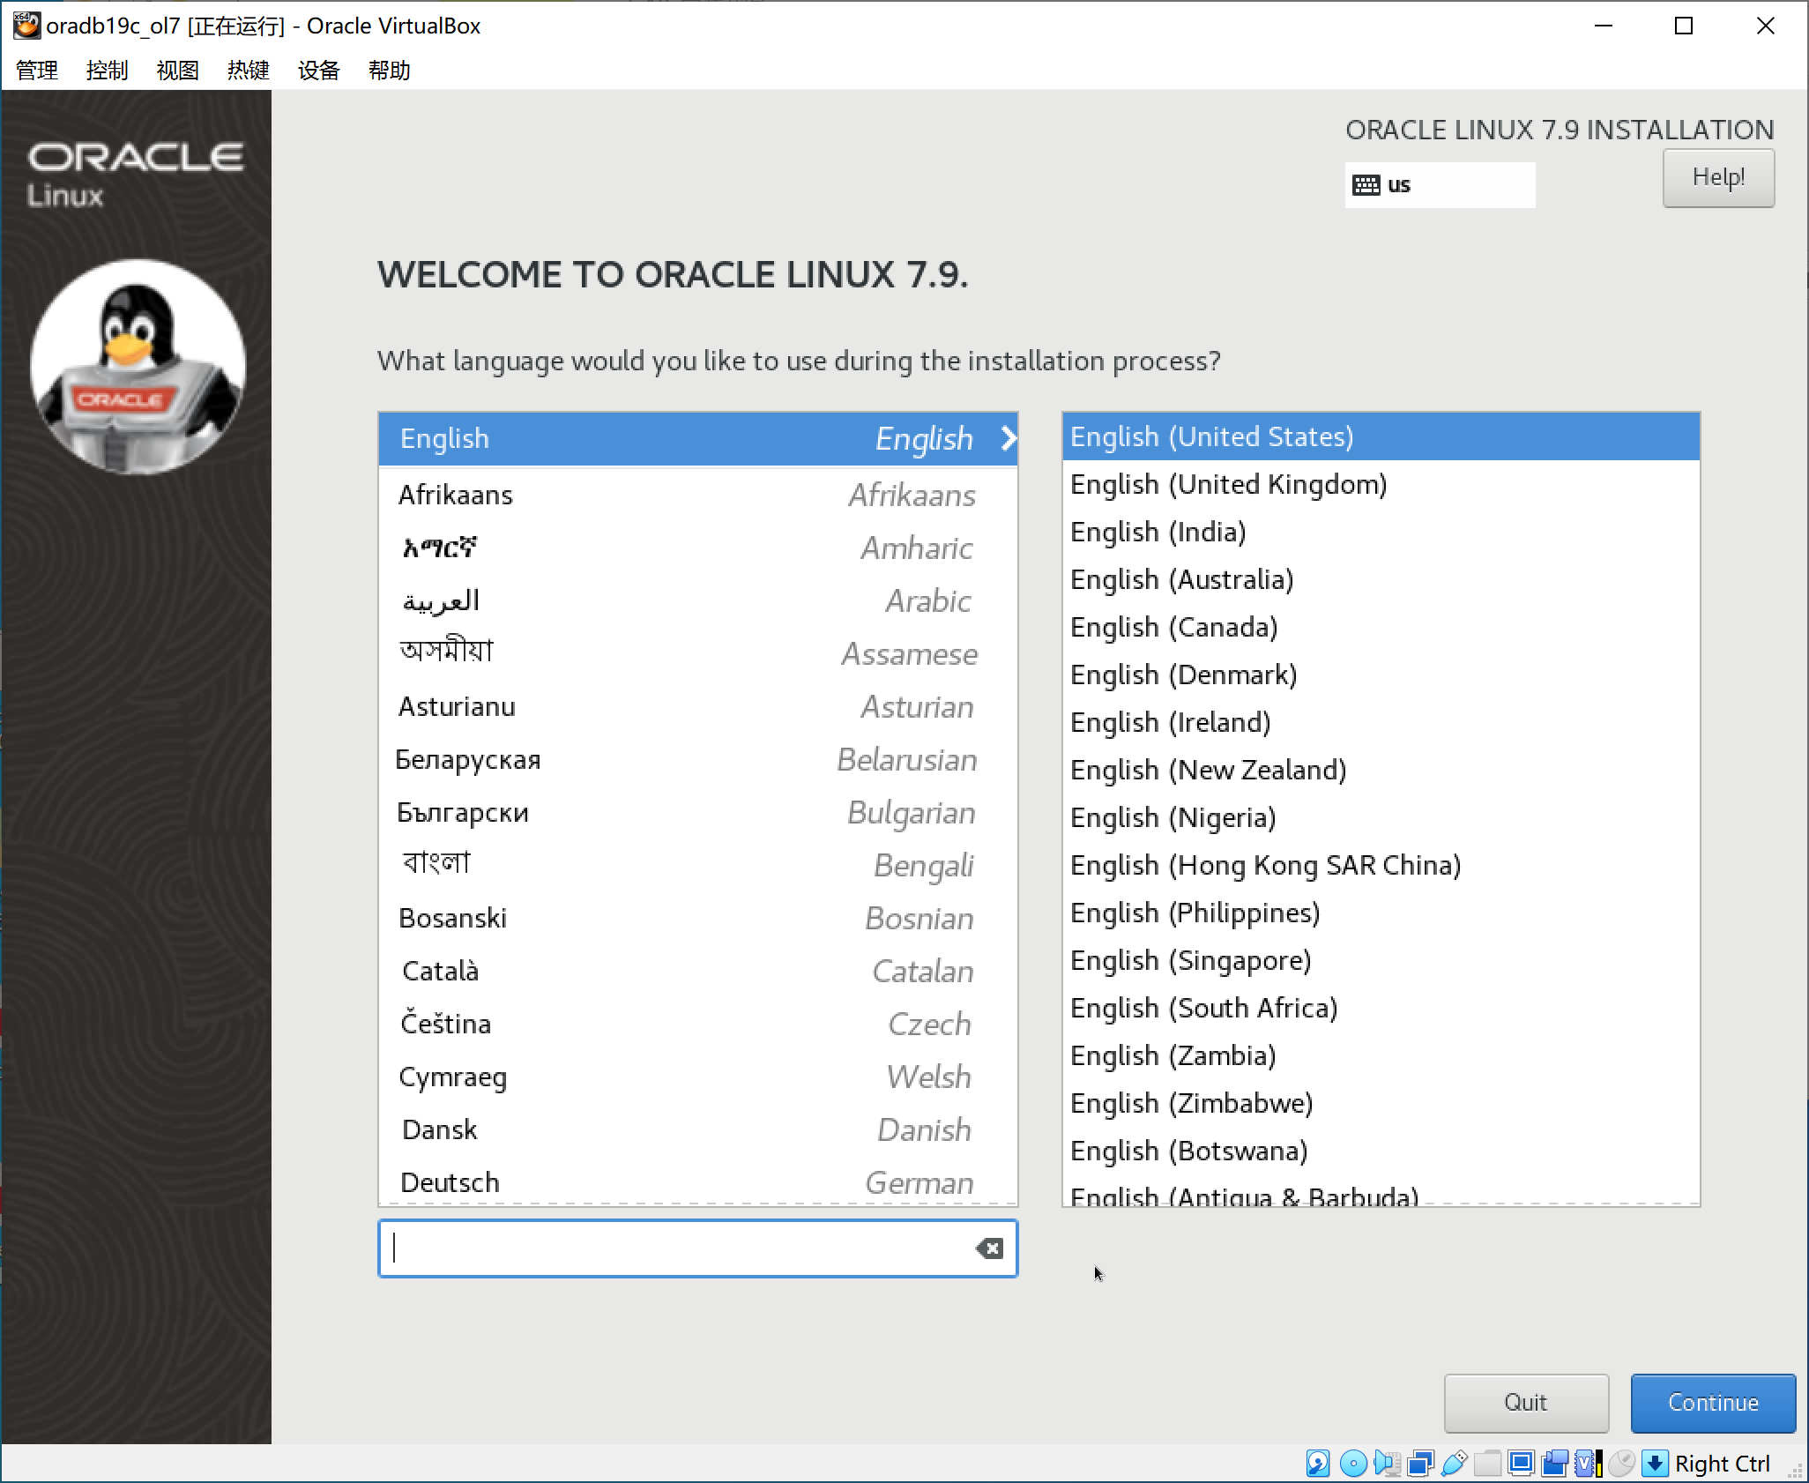The width and height of the screenshot is (1809, 1483).
Task: Clear the language search field with backspace icon
Action: point(989,1248)
